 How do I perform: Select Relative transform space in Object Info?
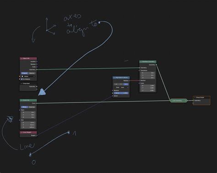coord(32,73)
